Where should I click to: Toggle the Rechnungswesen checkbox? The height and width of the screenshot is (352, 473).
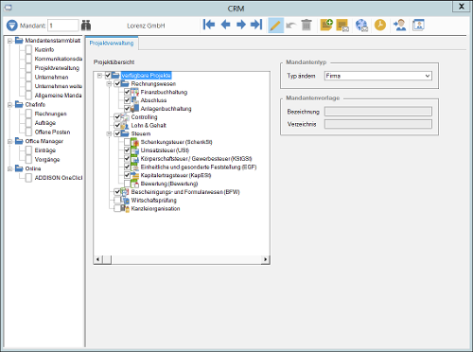click(x=117, y=83)
